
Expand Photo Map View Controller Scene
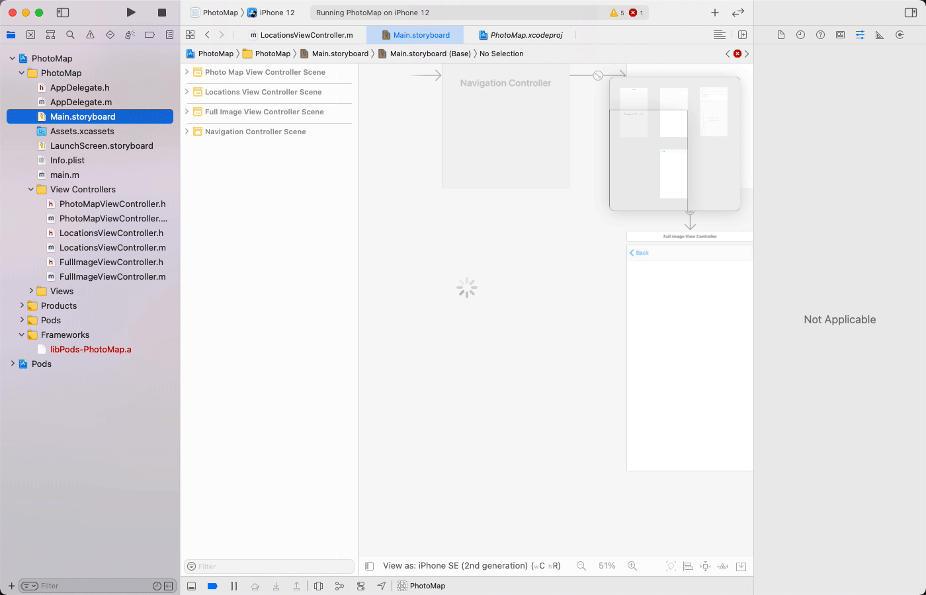pyautogui.click(x=187, y=72)
